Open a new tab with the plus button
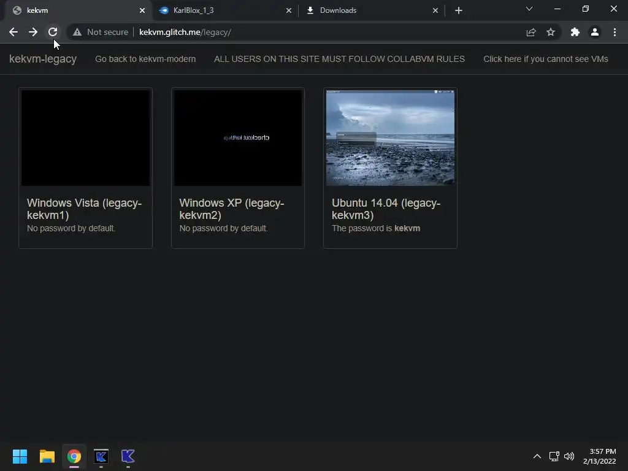628x471 pixels. click(459, 10)
